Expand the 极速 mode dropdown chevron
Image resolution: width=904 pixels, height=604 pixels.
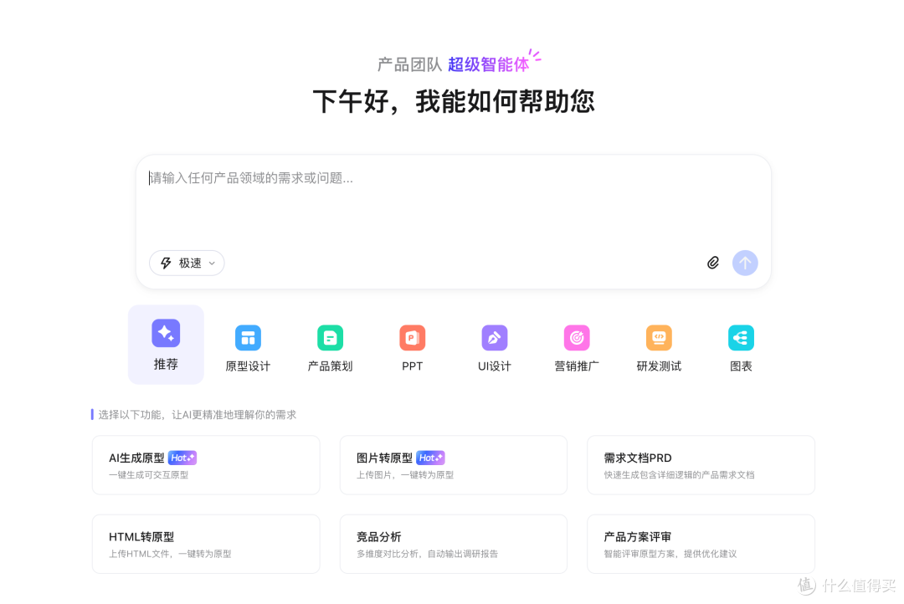coord(212,264)
